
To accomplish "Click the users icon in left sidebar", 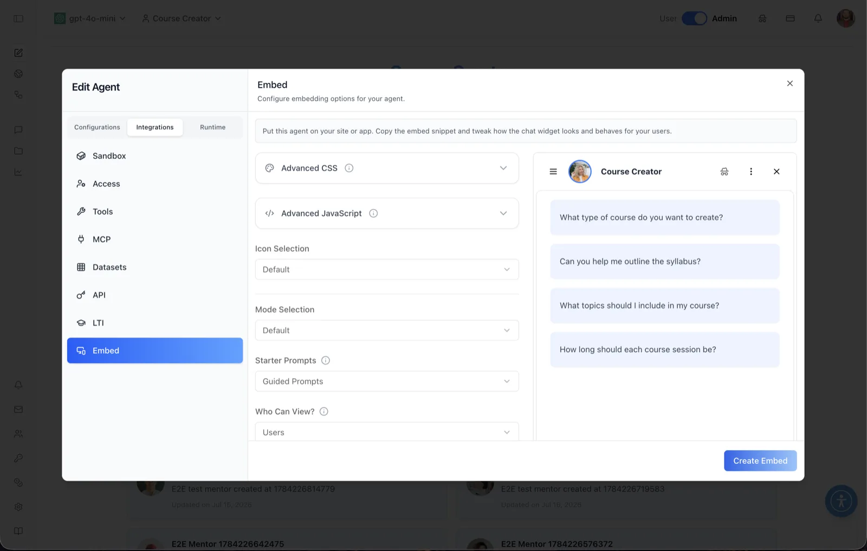I will (x=18, y=434).
